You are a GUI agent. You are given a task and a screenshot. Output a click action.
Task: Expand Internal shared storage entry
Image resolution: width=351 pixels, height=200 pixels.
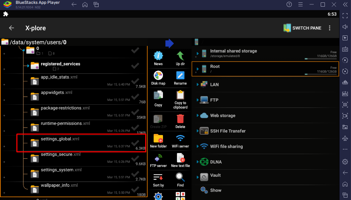click(197, 54)
